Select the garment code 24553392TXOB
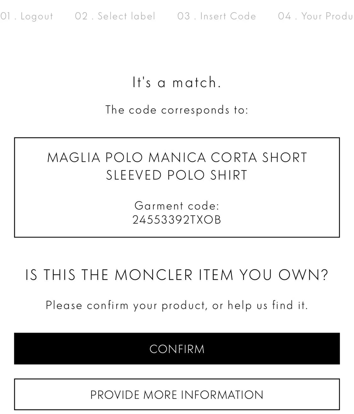Viewport: 354px width, 414px height. [177, 220]
